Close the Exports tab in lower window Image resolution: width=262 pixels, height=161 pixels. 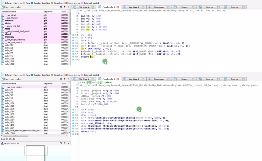[x=243, y=79]
